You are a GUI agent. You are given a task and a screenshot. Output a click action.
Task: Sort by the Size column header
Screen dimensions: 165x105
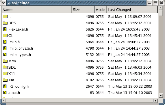pos(83,10)
